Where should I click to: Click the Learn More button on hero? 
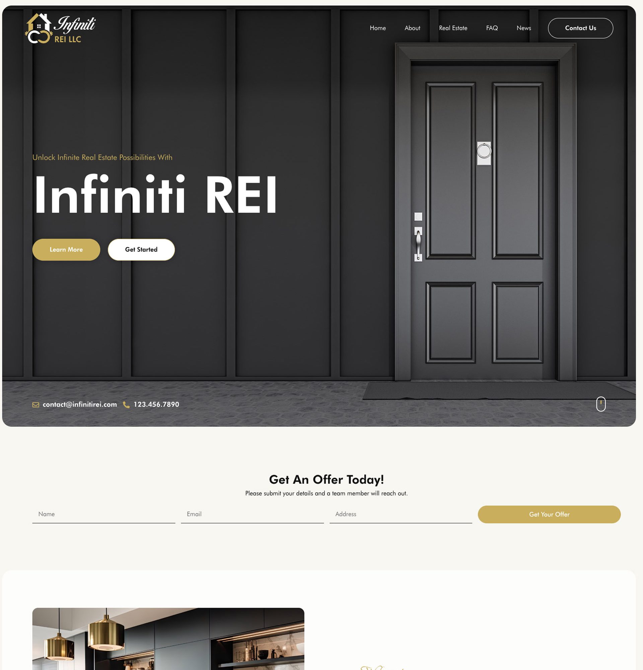[66, 250]
